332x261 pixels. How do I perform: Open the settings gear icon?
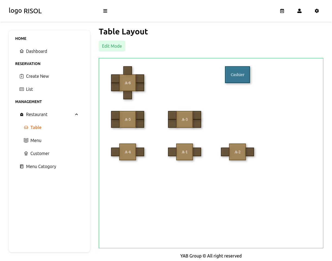pos(317,11)
